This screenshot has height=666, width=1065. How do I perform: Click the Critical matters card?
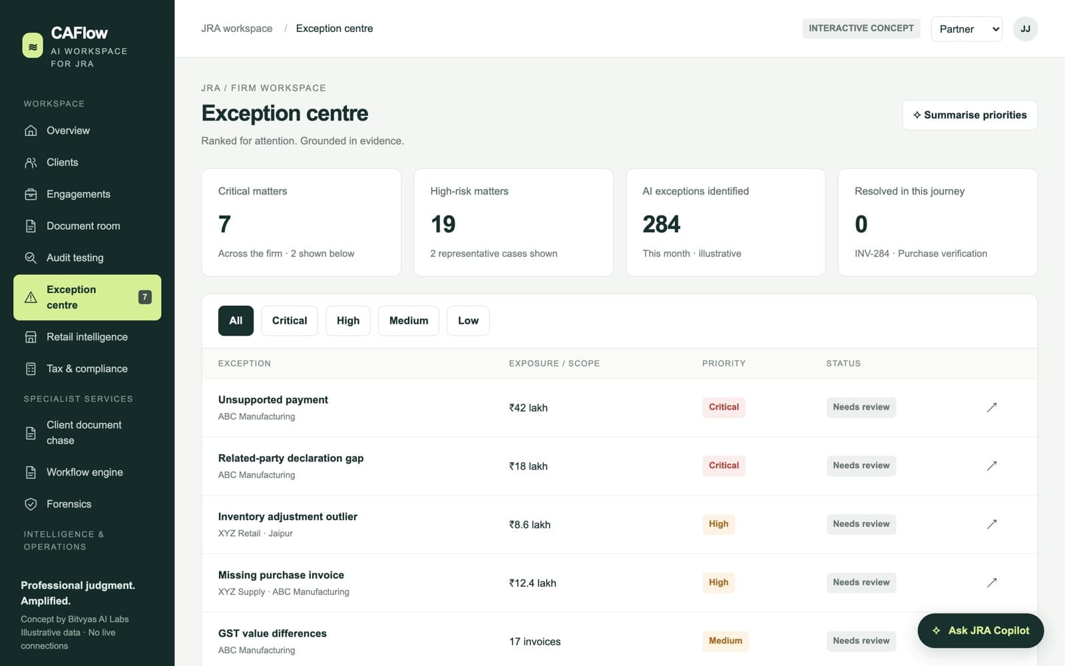tap(302, 222)
